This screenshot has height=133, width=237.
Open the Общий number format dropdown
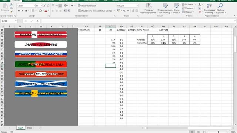pos(137,6)
